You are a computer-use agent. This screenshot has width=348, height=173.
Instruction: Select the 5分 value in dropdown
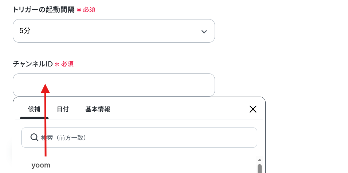point(25,31)
